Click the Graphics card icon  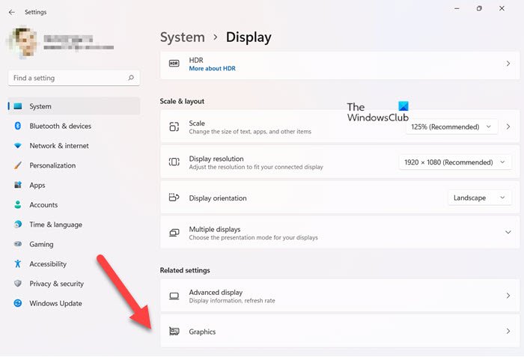[x=174, y=332]
